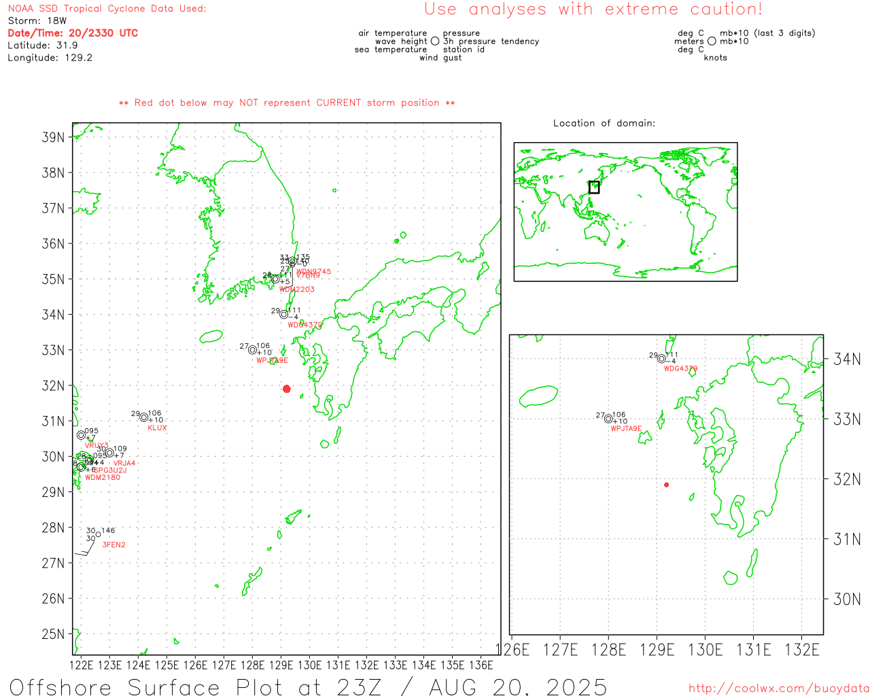Click the VRJA4 station circle marker
Screen dimensions: 870x696
tap(109, 453)
